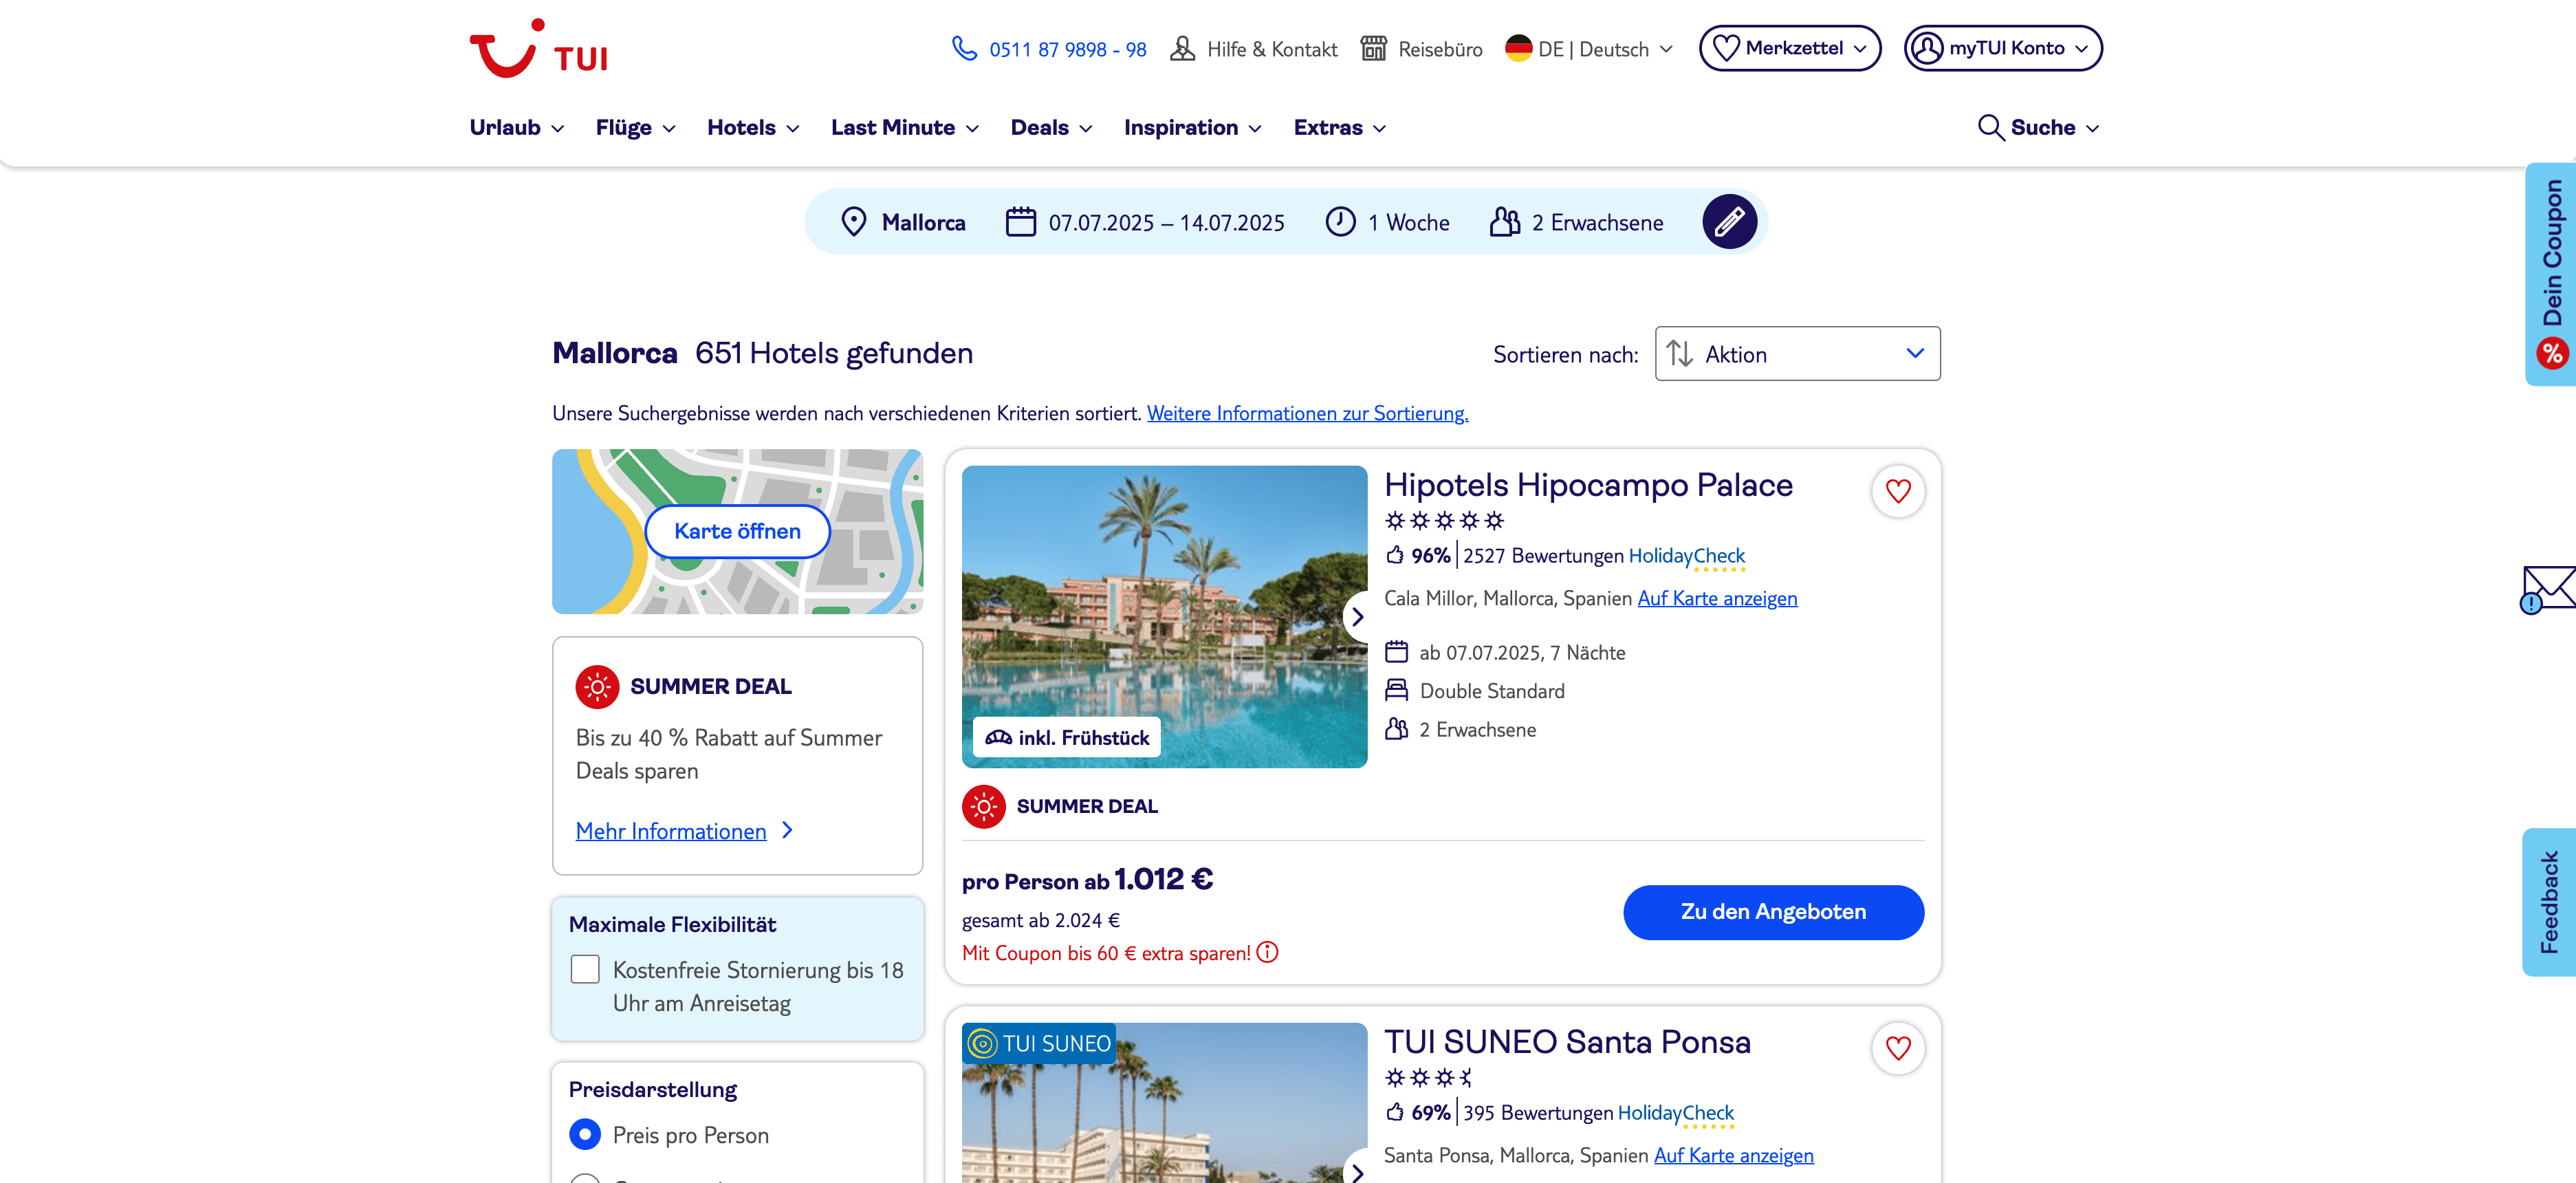Expand the myTUI Konto dropdown

coord(2002,49)
